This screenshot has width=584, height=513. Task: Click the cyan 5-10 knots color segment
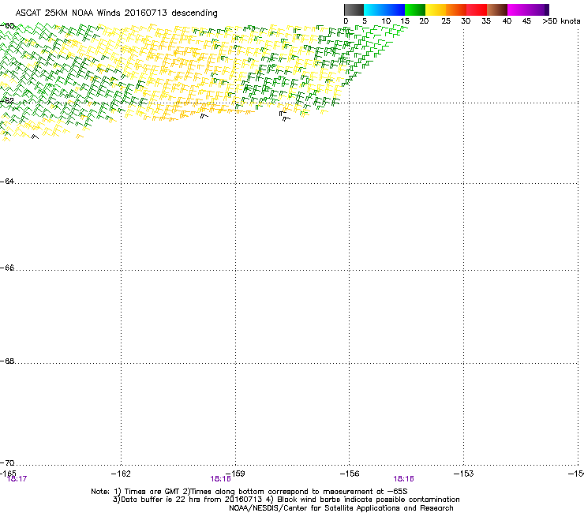(374, 9)
